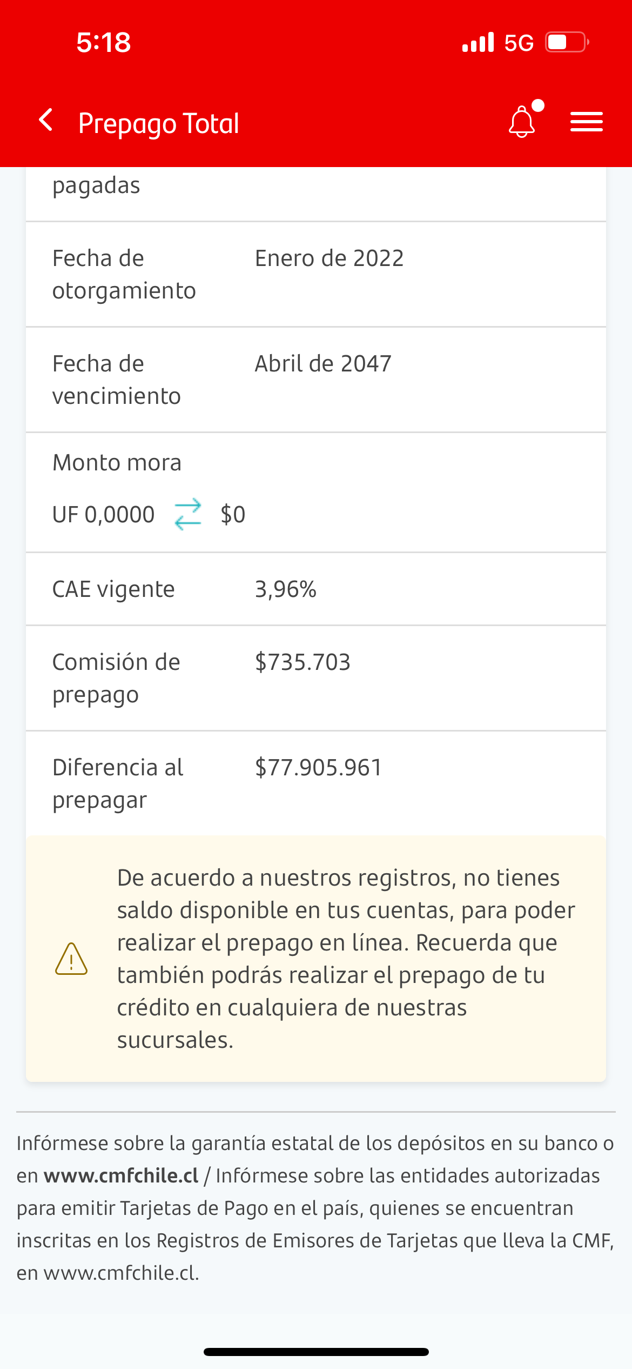Toggle UF to pesos conversion arrows

(187, 514)
